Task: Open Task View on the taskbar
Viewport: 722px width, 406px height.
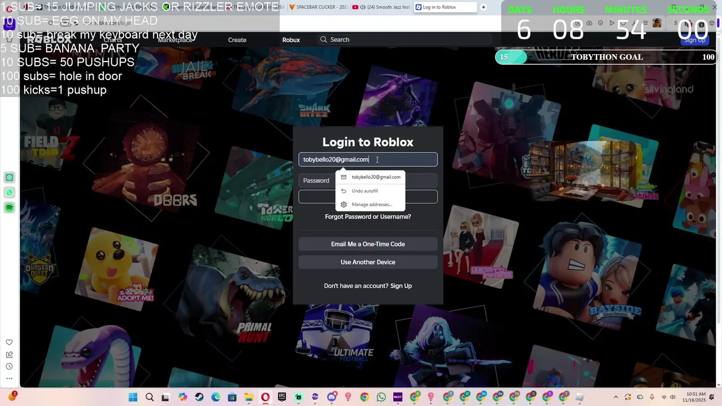Action: (x=165, y=398)
